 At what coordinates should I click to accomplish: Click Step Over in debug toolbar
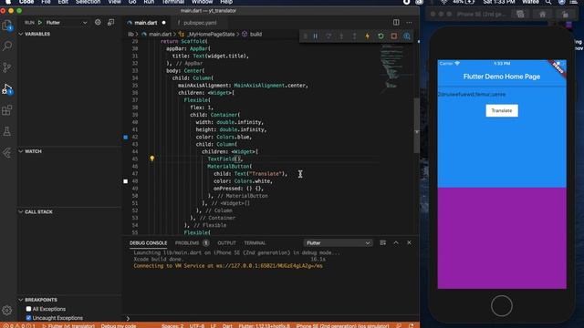pos(328,36)
